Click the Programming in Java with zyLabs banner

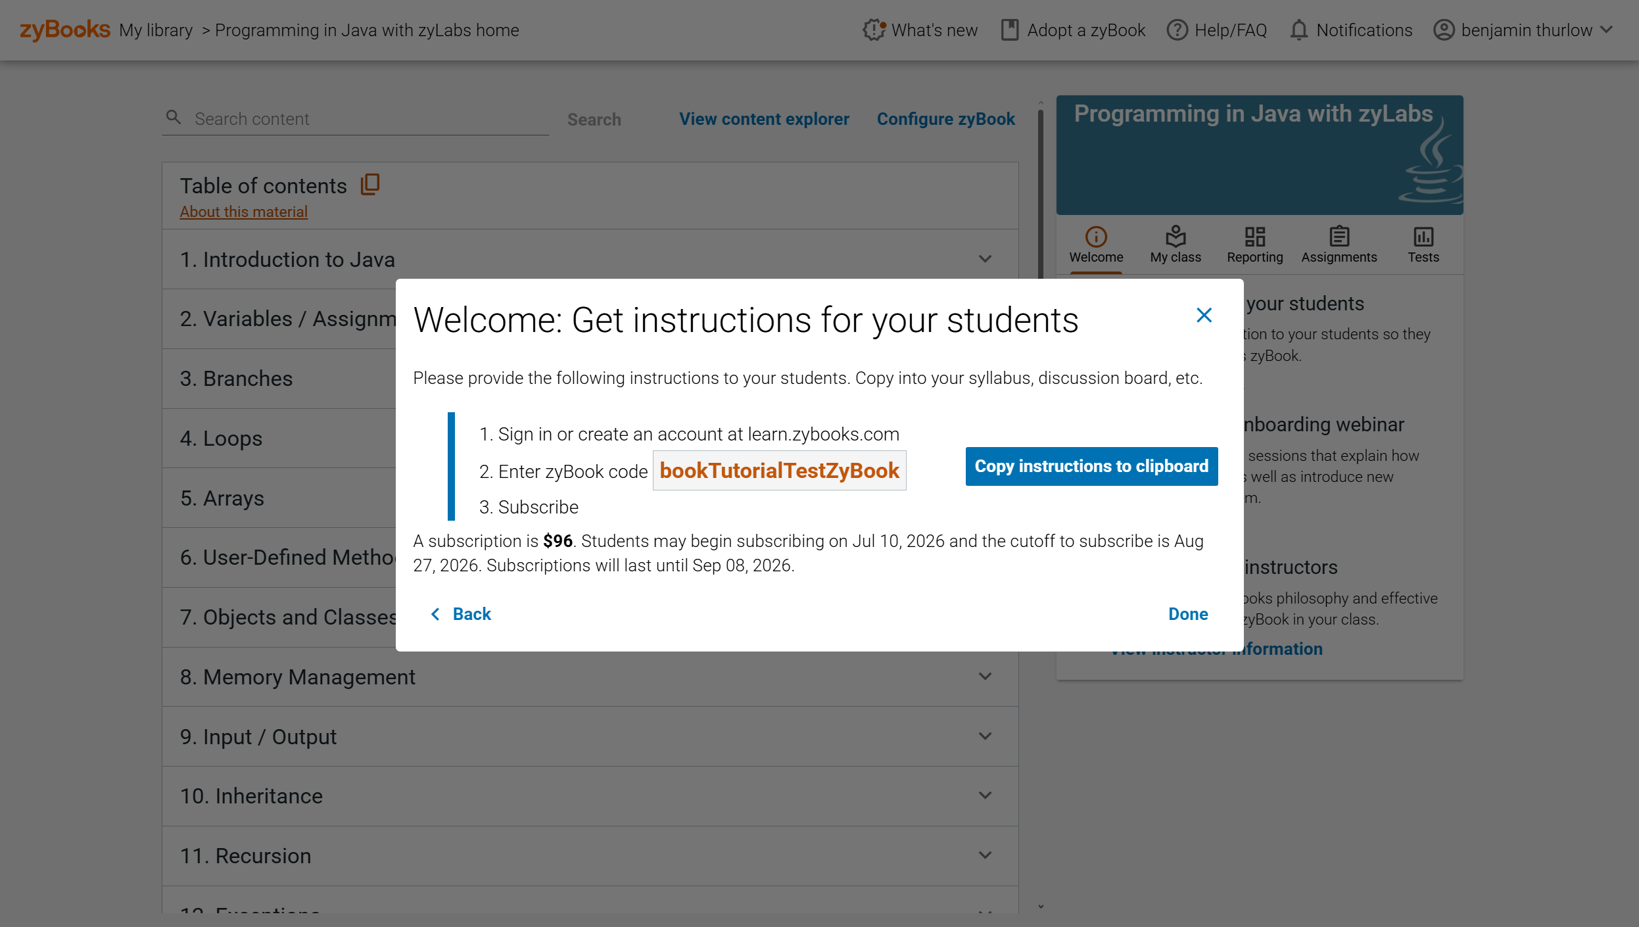1259,155
